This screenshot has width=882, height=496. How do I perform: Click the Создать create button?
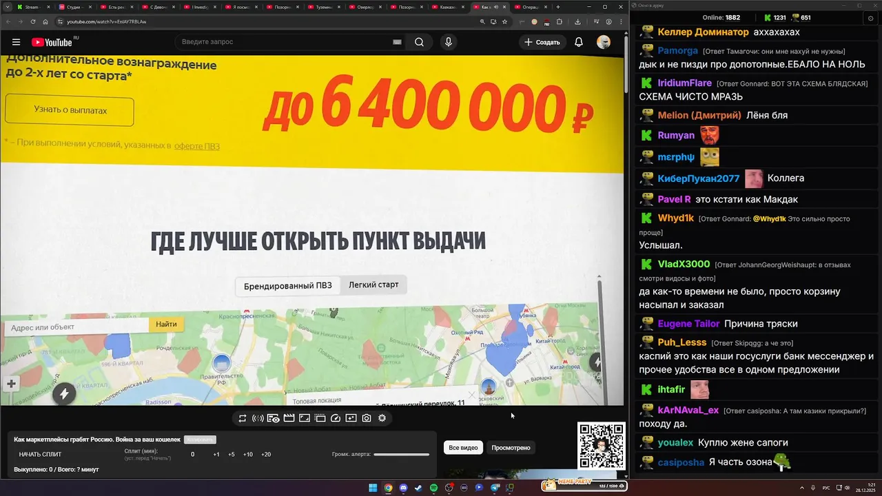click(x=542, y=42)
